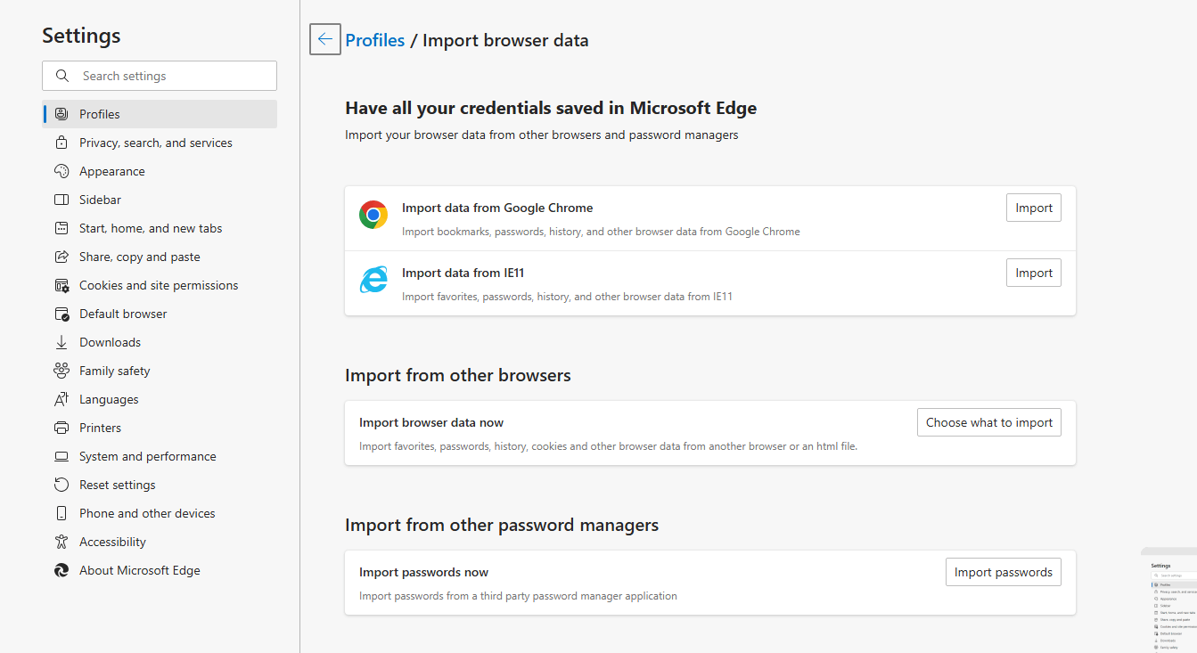Click the Privacy lock icon in sidebar
This screenshot has width=1197, height=653.
(61, 143)
